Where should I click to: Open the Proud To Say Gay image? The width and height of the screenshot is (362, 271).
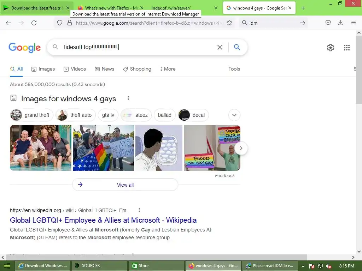pyautogui.click(x=212, y=148)
